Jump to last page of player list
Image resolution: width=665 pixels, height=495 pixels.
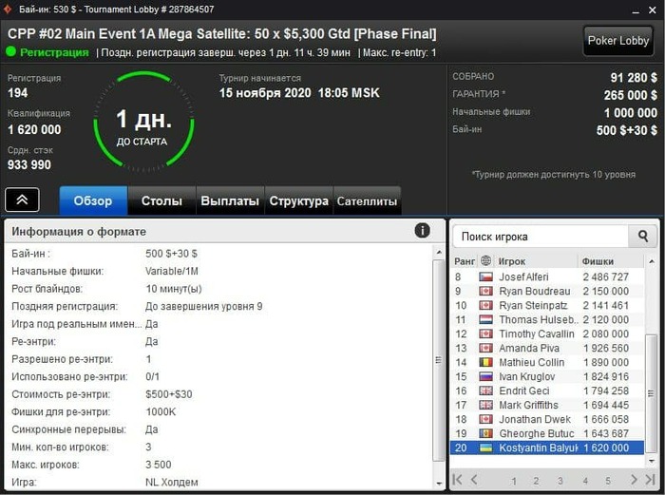(650, 480)
